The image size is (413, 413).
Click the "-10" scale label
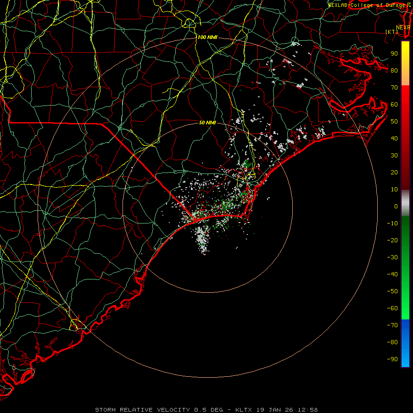(392, 223)
